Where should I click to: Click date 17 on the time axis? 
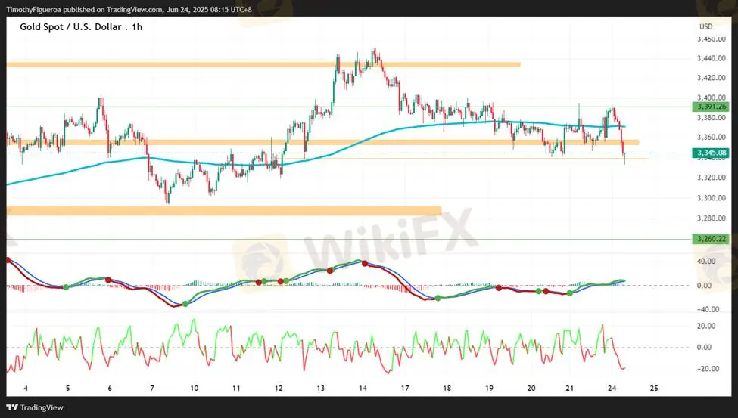pos(405,388)
